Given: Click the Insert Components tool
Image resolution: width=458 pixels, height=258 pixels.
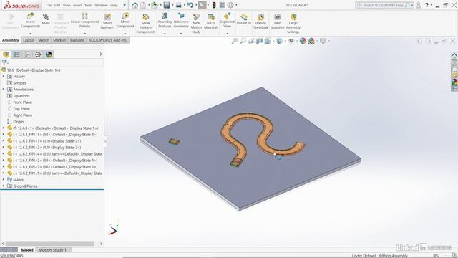Looking at the screenshot, I should point(30,21).
